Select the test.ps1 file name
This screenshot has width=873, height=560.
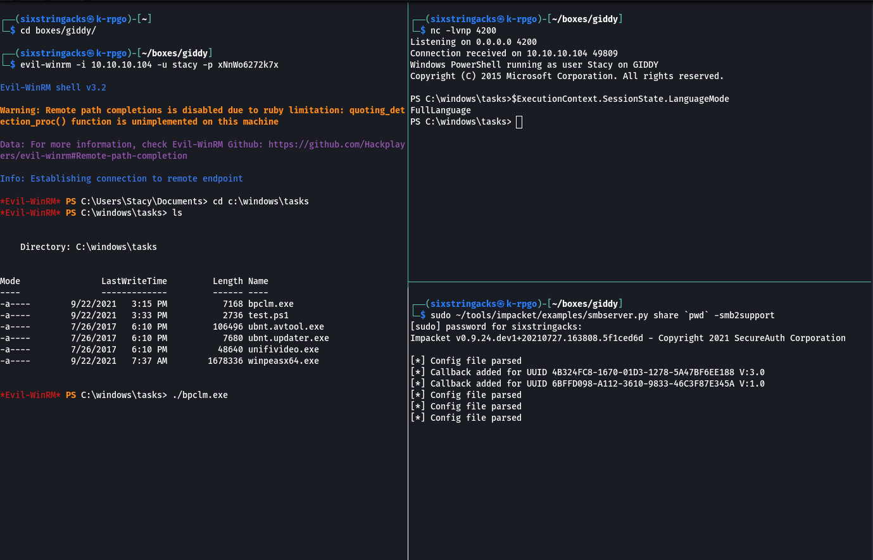[268, 315]
